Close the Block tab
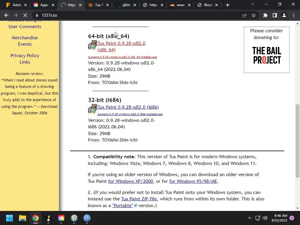Image resolution: width=300 pixels, height=225 pixels. point(217,5)
